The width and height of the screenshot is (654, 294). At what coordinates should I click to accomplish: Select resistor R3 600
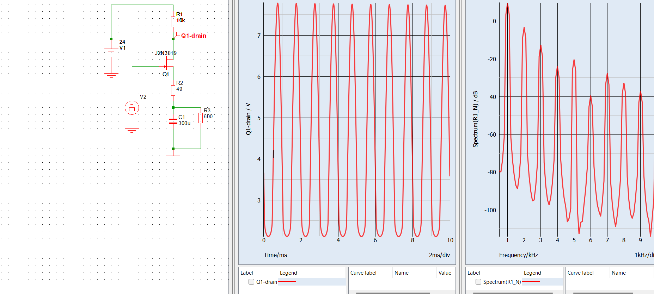[201, 118]
